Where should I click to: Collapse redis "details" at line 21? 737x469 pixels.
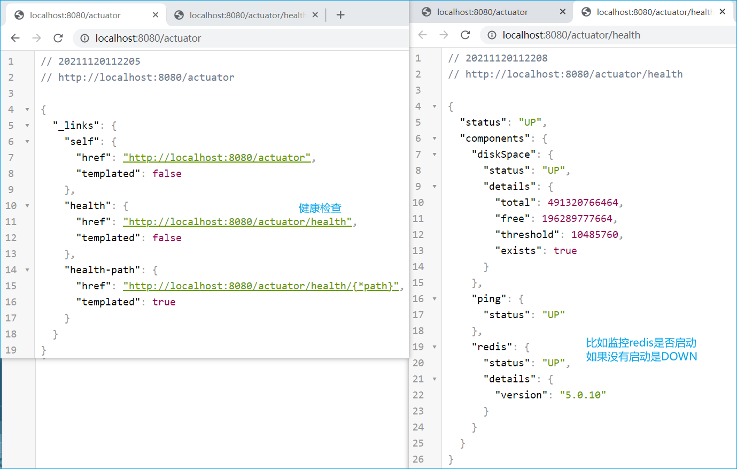click(x=435, y=379)
